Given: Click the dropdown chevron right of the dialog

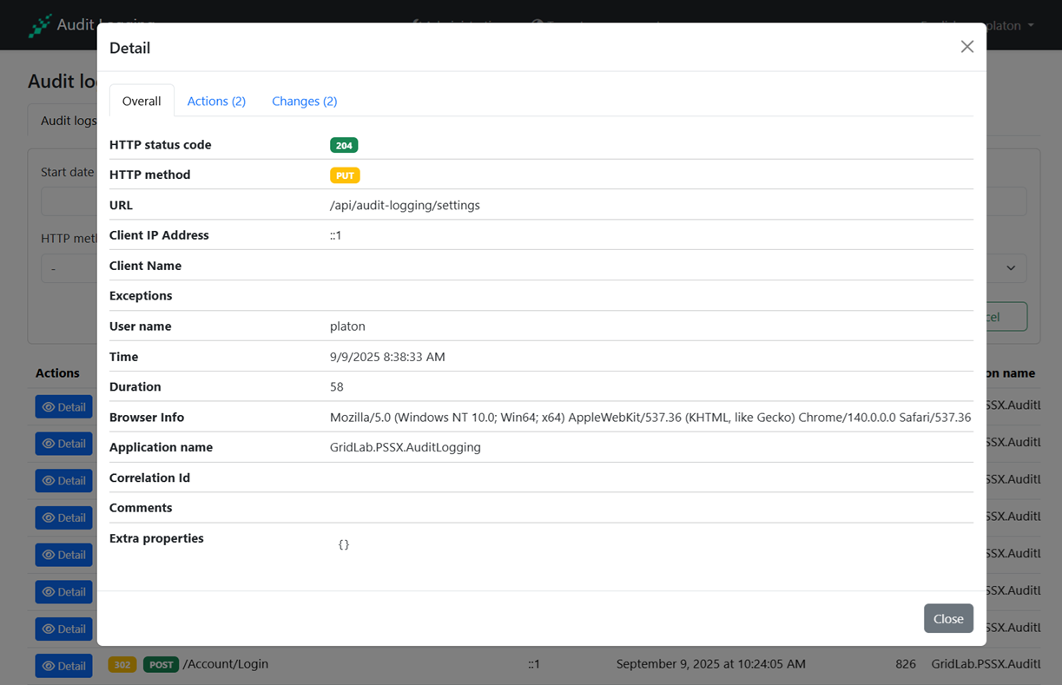Looking at the screenshot, I should pos(1011,268).
